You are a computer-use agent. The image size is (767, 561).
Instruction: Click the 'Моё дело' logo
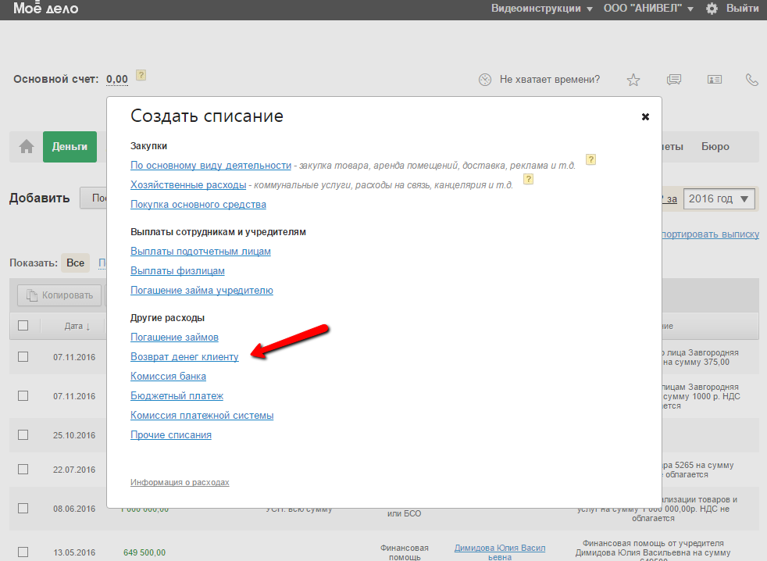[x=45, y=8]
